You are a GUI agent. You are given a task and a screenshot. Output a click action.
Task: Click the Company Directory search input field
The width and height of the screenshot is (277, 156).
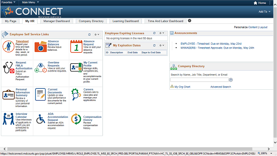(x=200, y=80)
